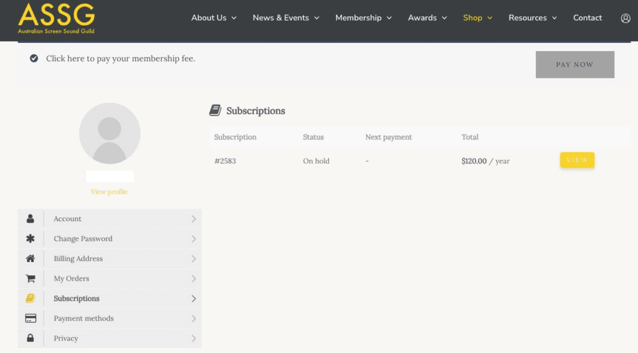Click the profile avatar picture
638x353 pixels.
tap(110, 133)
